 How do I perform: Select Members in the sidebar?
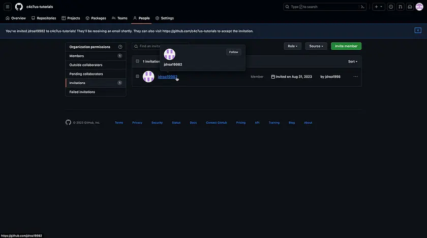click(x=96, y=56)
